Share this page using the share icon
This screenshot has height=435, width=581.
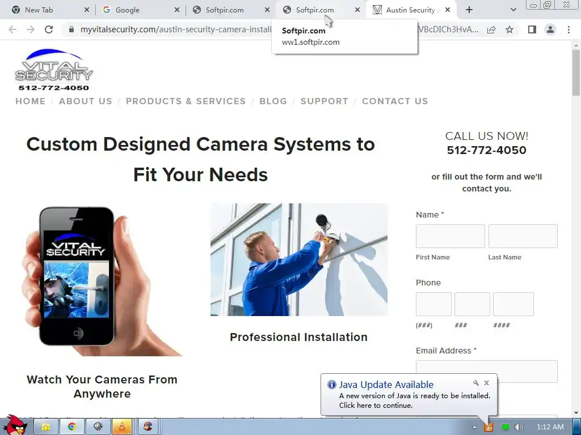[491, 29]
